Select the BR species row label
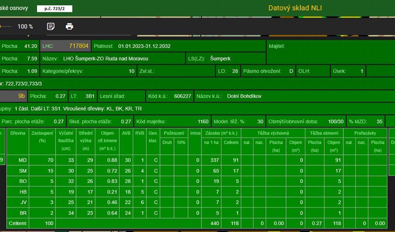395x232 pixels. [x=23, y=213]
